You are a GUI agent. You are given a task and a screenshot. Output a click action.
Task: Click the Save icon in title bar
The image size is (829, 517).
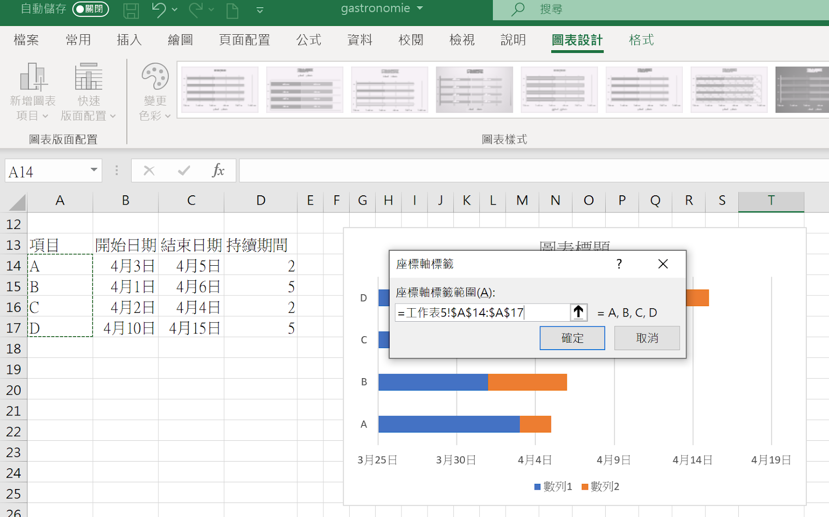coord(131,10)
